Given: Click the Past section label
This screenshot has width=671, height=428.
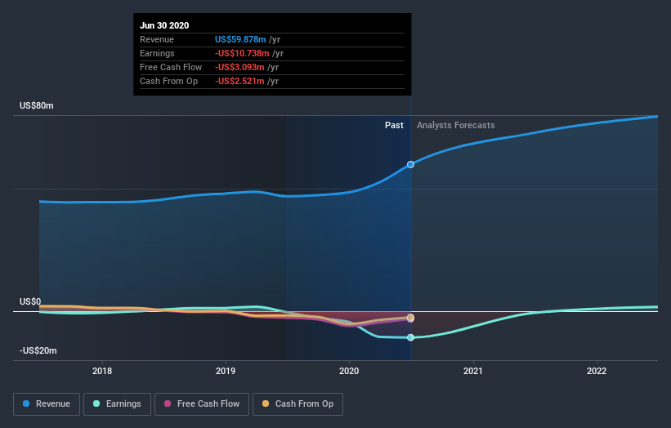Looking at the screenshot, I should [394, 125].
